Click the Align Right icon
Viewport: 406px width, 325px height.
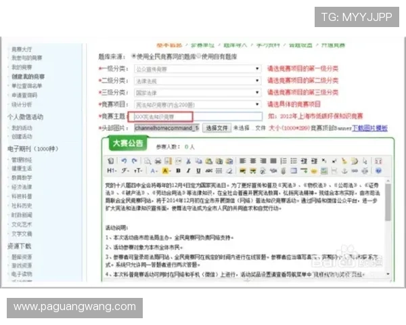point(263,161)
